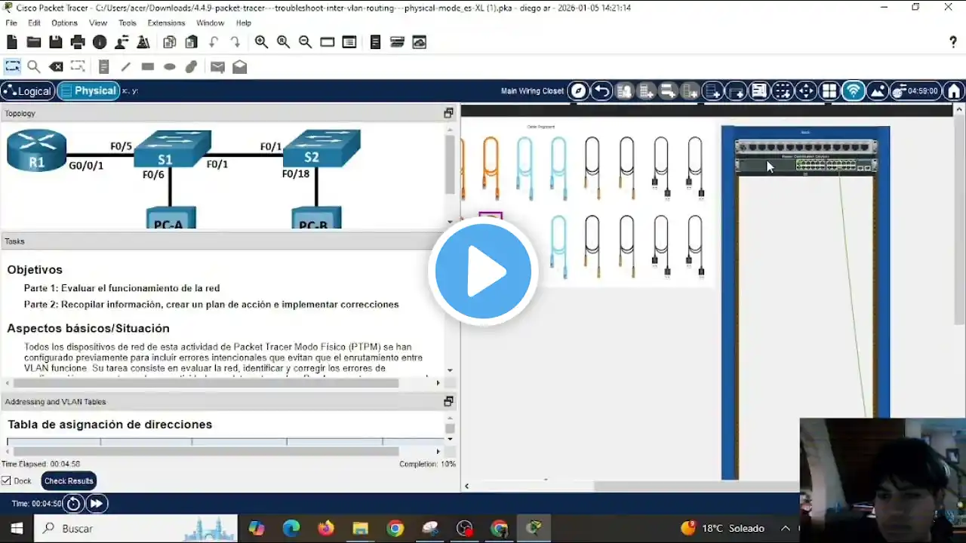Screen dimensions: 966x543
Task: Choose the Draw Rectangle tool
Action: [x=148, y=66]
